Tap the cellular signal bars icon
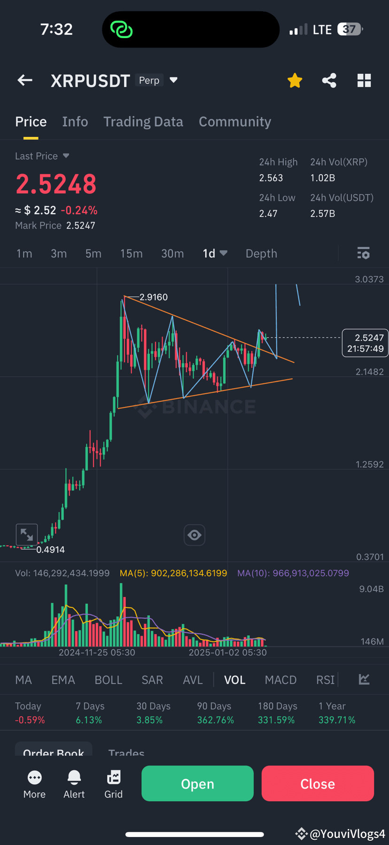 click(298, 30)
